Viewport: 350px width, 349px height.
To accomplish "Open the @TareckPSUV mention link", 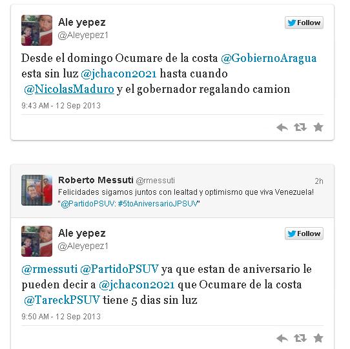I will [62, 300].
